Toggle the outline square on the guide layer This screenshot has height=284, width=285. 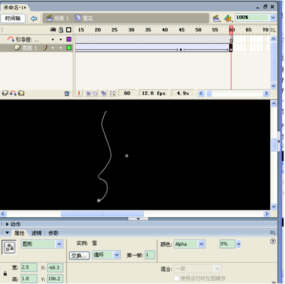click(69, 39)
